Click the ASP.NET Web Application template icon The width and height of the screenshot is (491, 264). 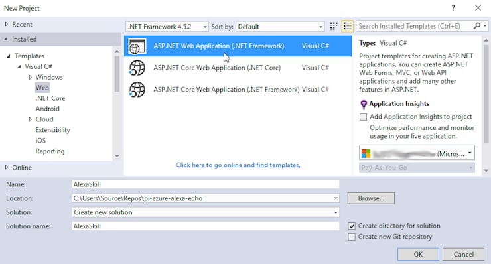(137, 46)
